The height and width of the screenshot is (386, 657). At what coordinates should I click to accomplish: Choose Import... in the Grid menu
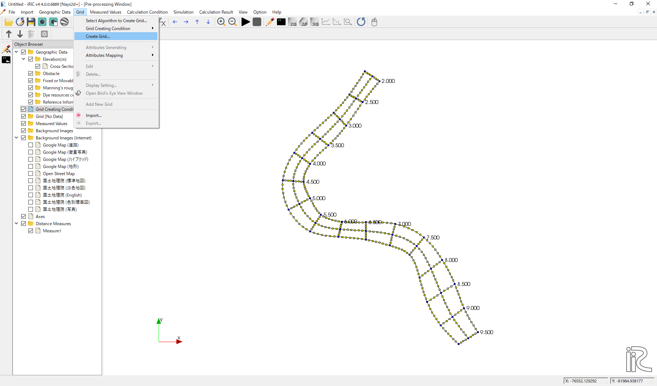coord(116,115)
